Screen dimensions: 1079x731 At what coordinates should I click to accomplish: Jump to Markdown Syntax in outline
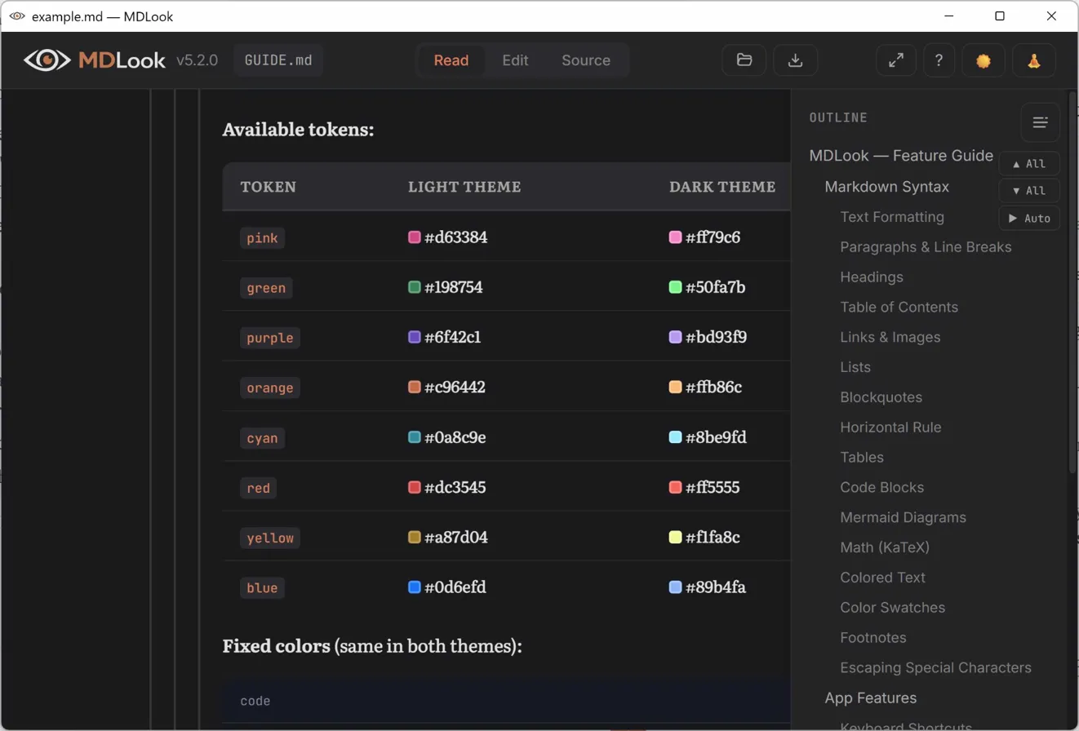pyautogui.click(x=887, y=187)
